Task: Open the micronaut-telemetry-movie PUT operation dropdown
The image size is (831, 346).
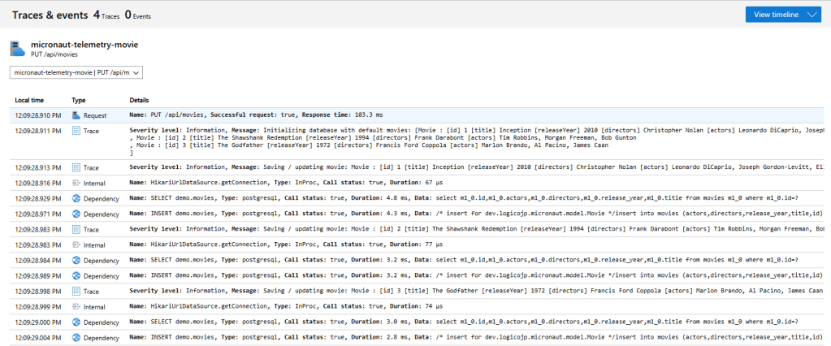Action: coord(76,73)
